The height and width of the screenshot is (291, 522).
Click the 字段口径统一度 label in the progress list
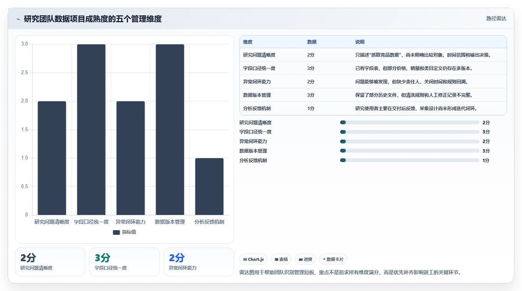click(255, 132)
